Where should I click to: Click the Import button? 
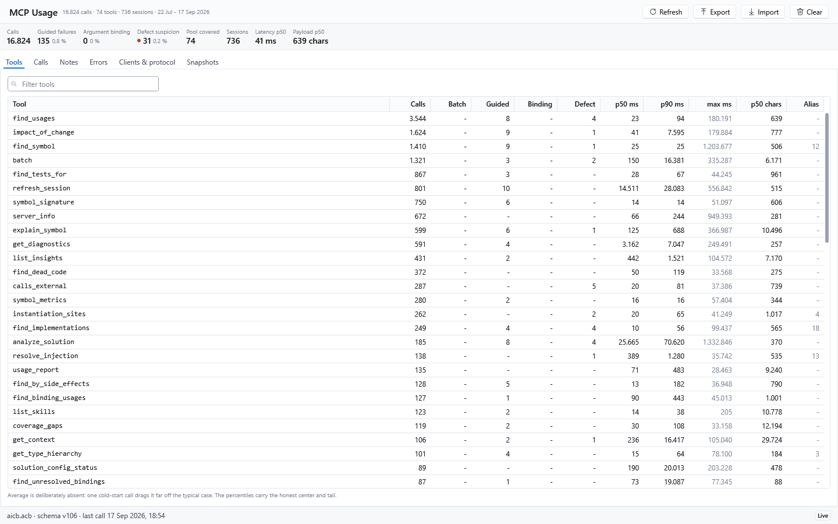[763, 12]
